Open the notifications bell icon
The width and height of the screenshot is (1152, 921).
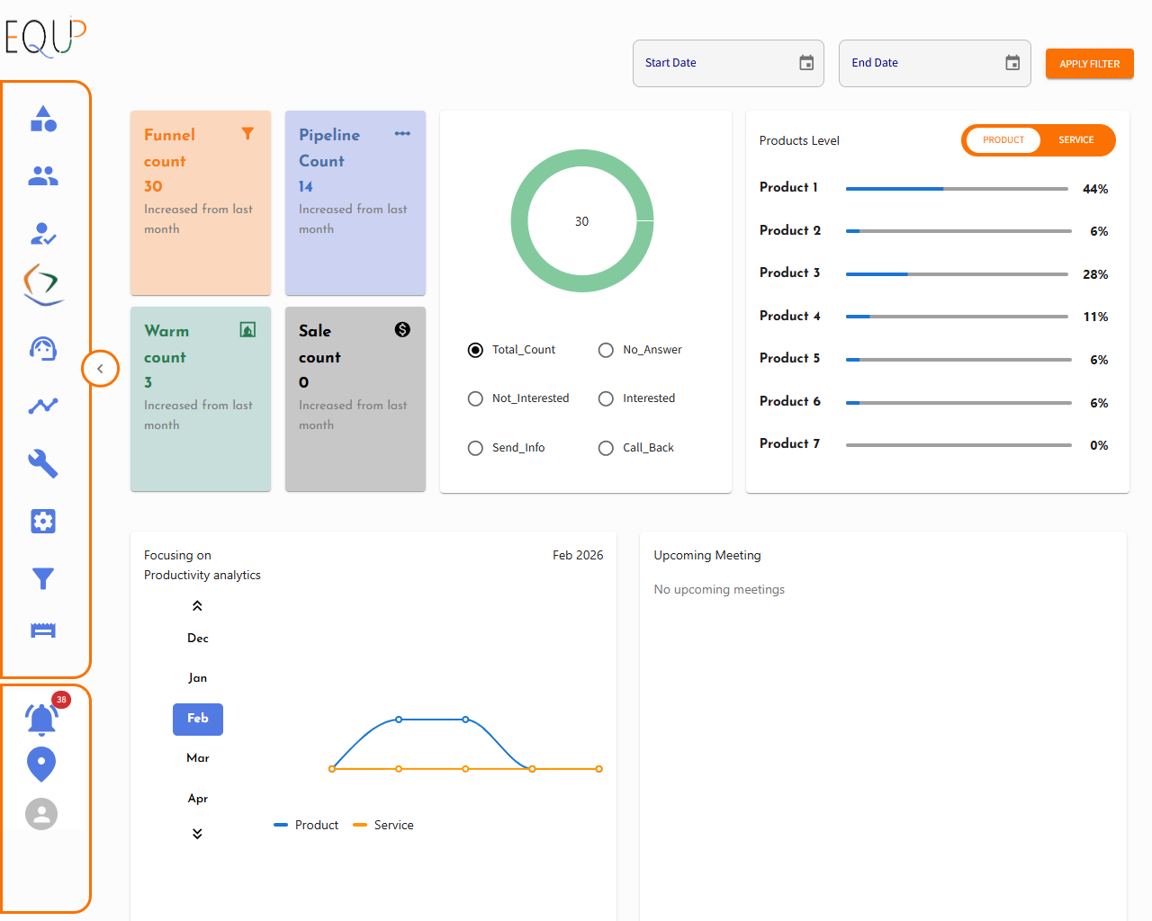pos(41,719)
